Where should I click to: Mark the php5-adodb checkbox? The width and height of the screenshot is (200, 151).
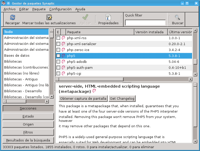pos(58,62)
